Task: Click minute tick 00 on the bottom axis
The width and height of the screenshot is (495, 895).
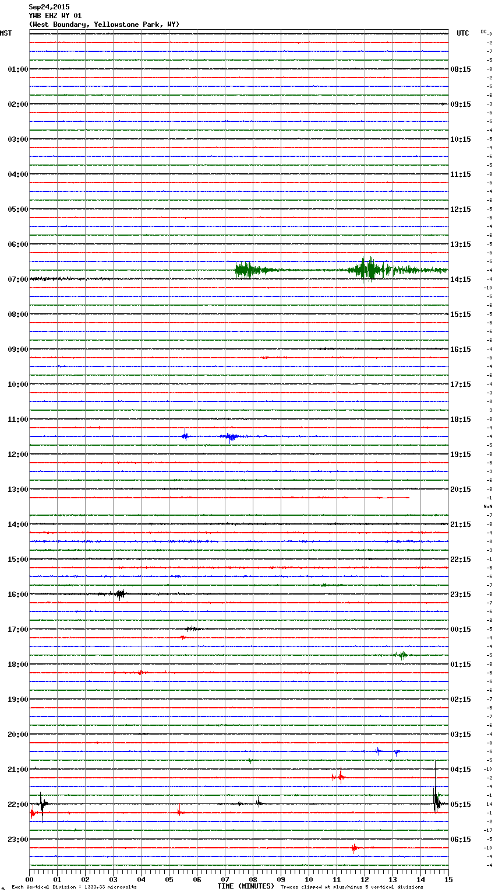Action: (29, 879)
